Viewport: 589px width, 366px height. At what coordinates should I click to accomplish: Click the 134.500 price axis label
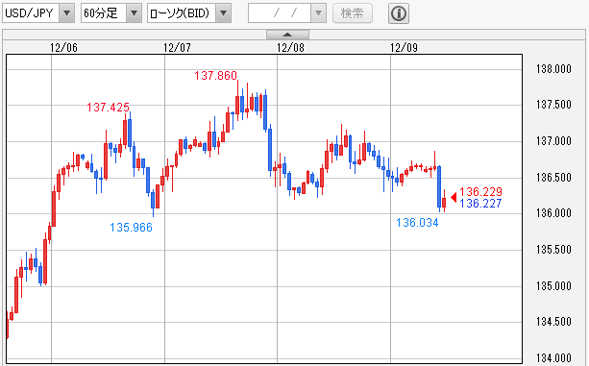click(x=553, y=322)
